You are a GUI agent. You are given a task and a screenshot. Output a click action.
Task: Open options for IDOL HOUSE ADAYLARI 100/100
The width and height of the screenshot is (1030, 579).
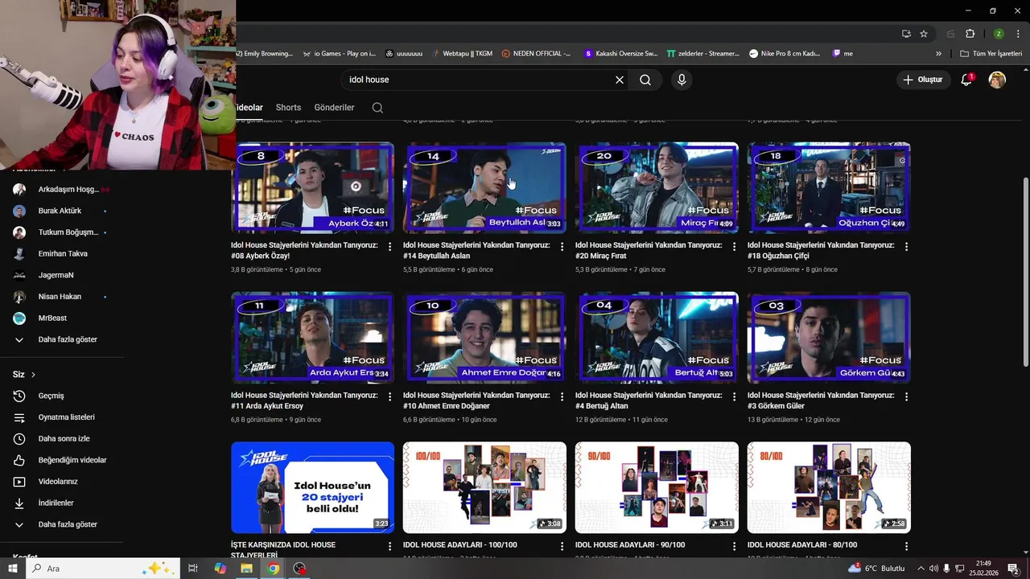click(x=562, y=547)
